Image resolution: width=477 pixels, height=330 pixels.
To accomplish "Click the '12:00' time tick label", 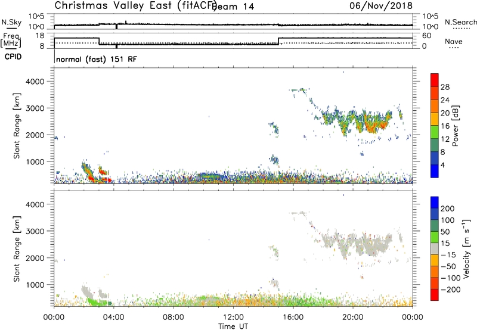I will pyautogui.click(x=233, y=317).
